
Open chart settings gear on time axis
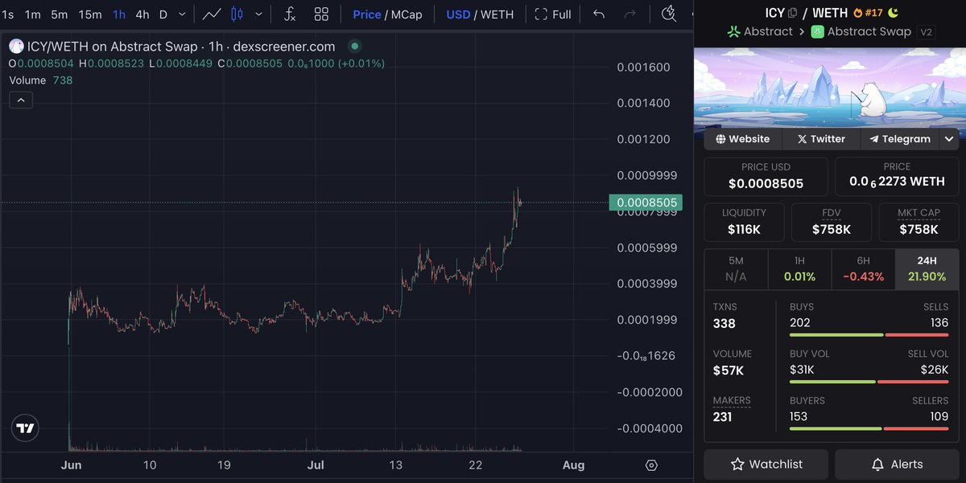[652, 465]
